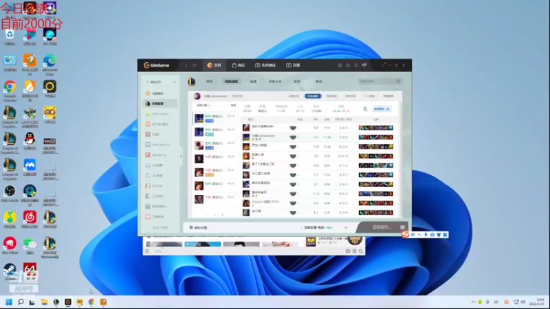Open the QQ penguin desktop icon
550x309 pixels.
30,141
